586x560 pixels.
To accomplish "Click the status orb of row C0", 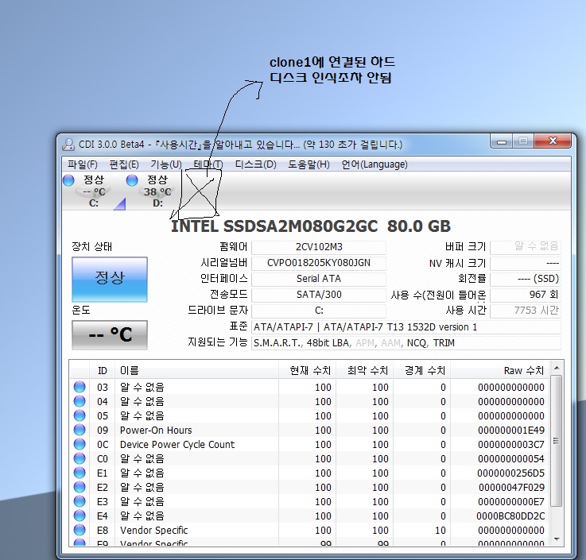I will 80,458.
